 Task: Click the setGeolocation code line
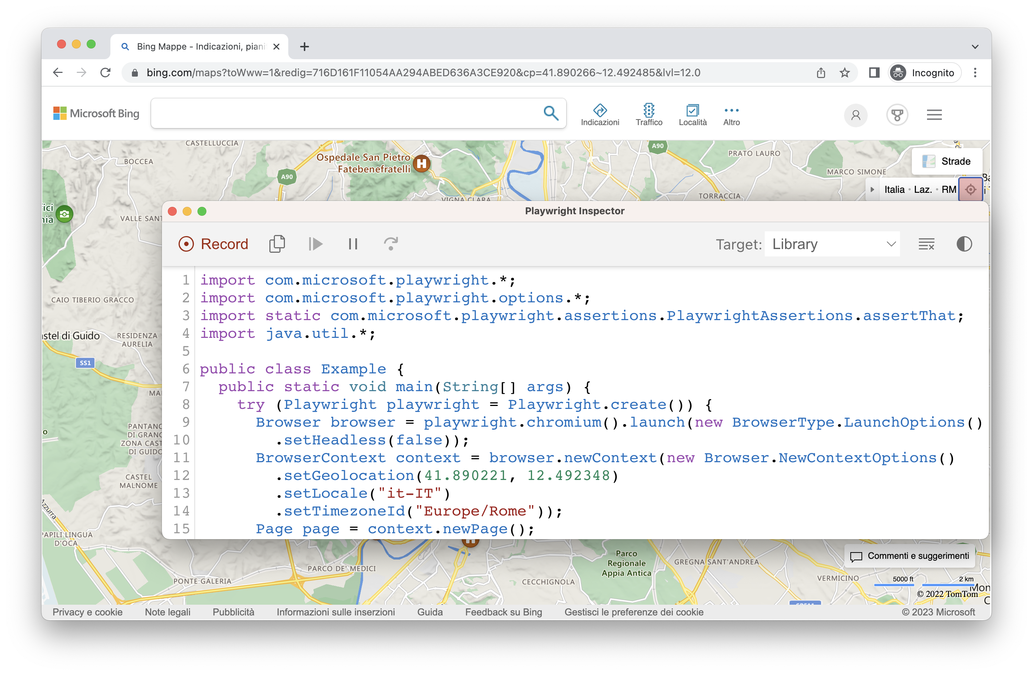coord(447,476)
